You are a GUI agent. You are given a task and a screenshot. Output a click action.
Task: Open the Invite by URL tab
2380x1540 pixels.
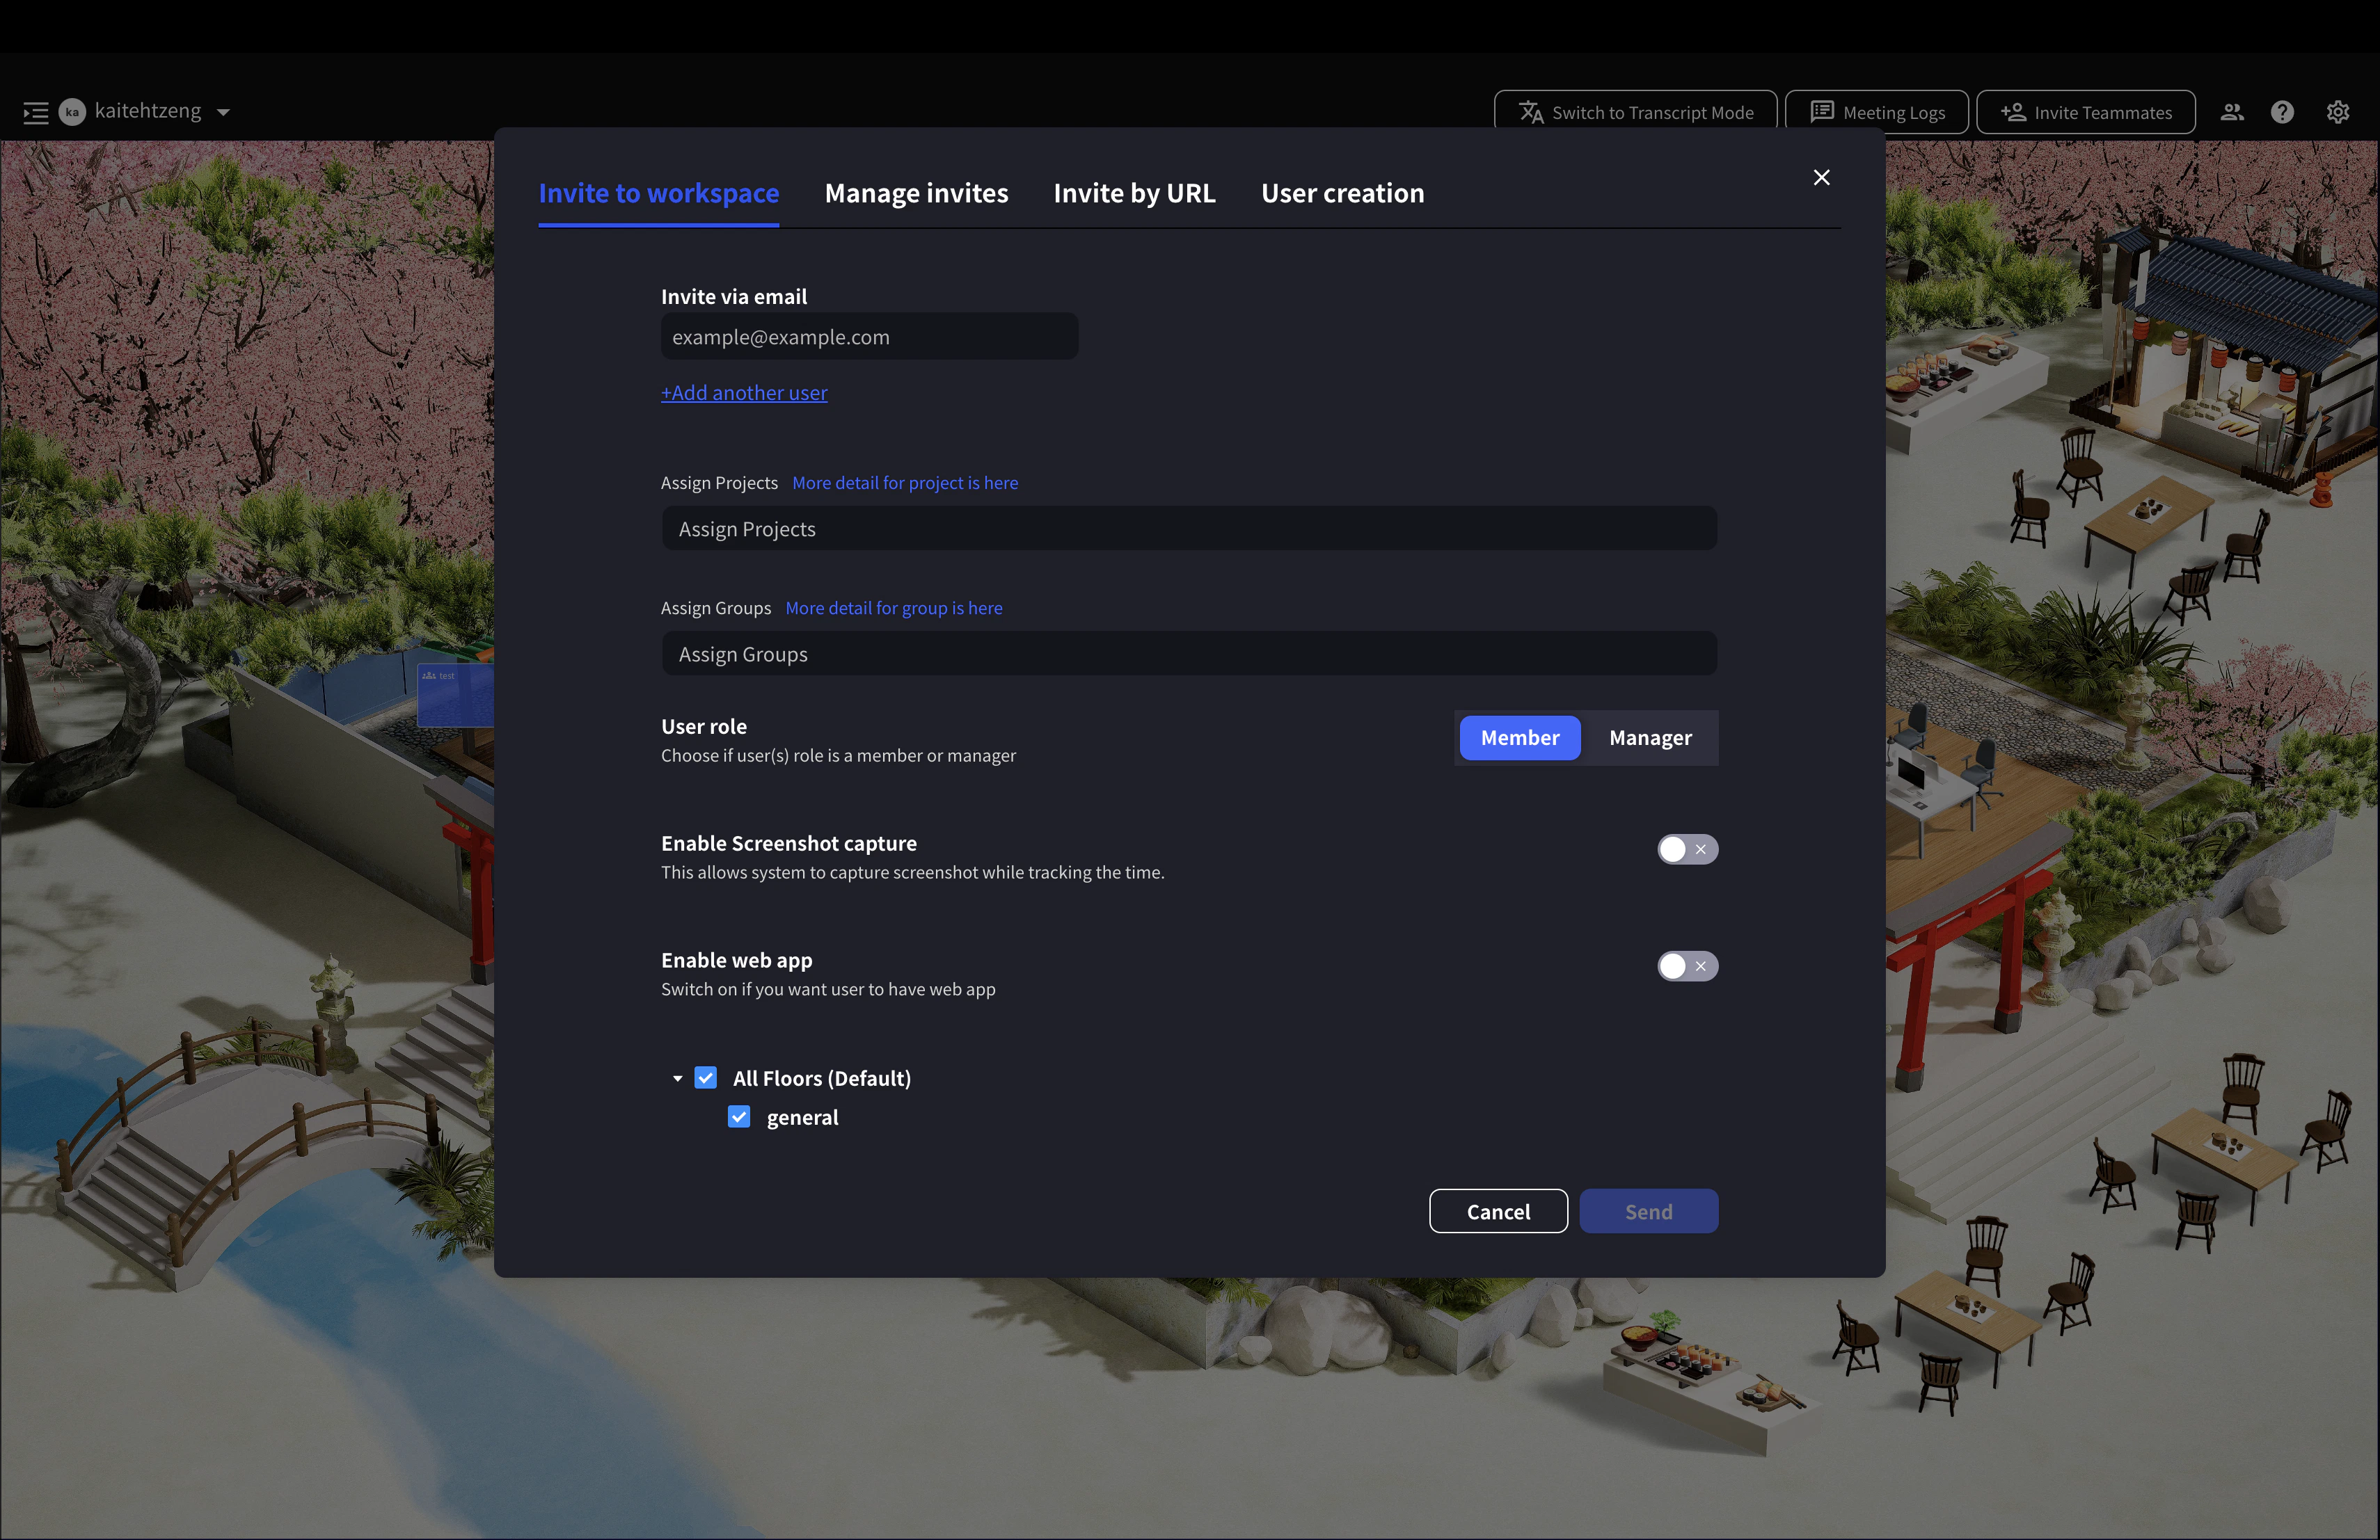1135,193
